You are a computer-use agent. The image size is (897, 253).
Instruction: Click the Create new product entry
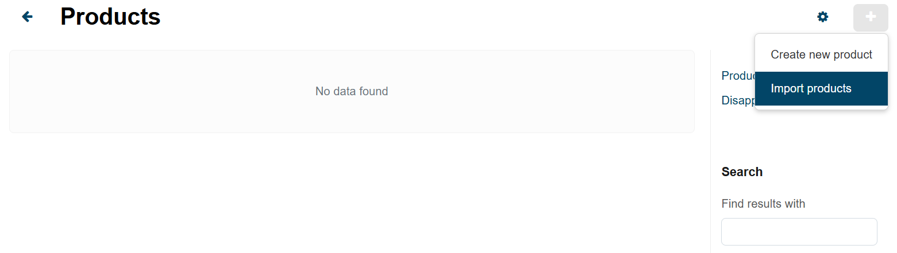point(821,55)
